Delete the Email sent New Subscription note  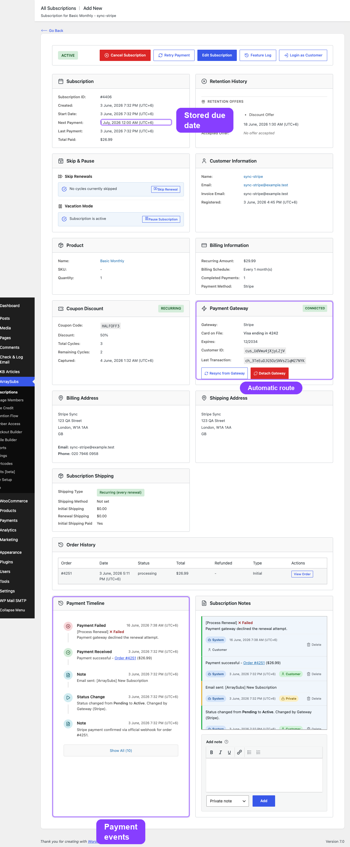(x=314, y=699)
